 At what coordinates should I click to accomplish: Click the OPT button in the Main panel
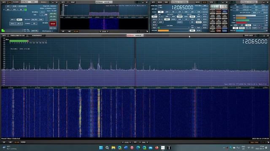[8, 6]
